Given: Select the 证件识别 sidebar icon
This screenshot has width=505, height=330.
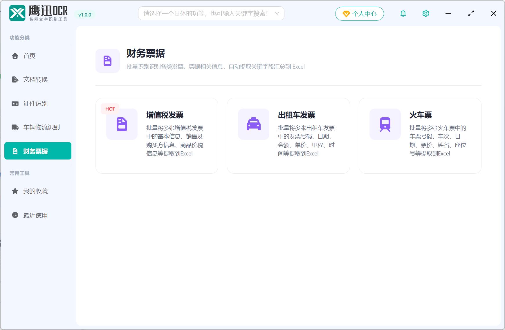Looking at the screenshot, I should pos(15,103).
